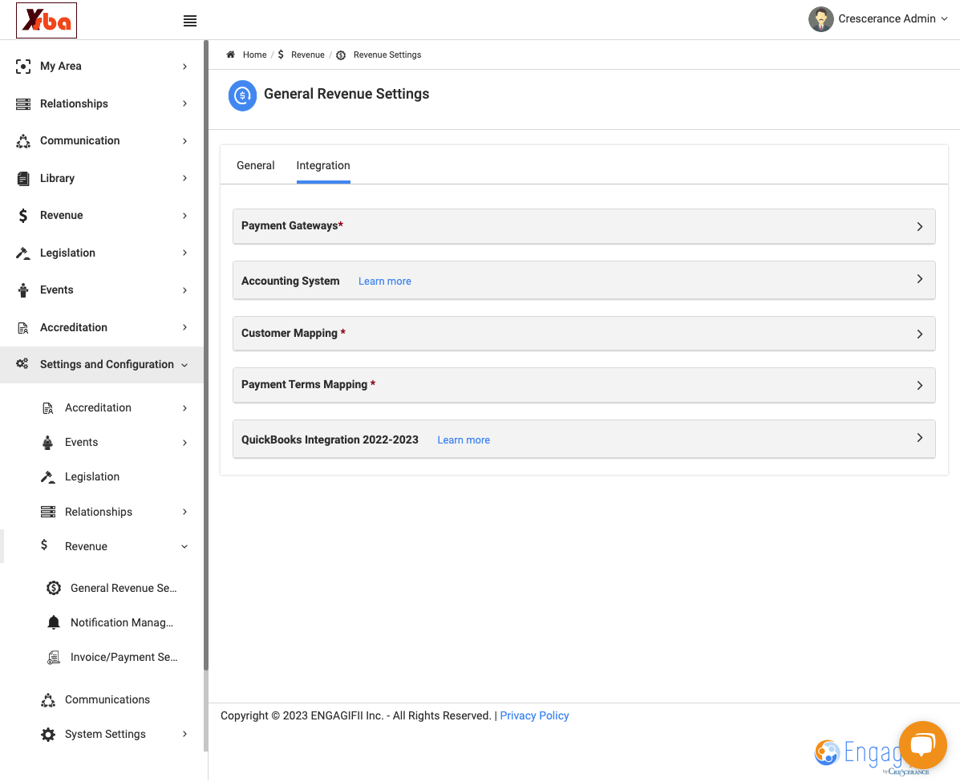Click the top-level Accreditation document icon
Viewport: 960px width, 782px height.
tap(23, 328)
